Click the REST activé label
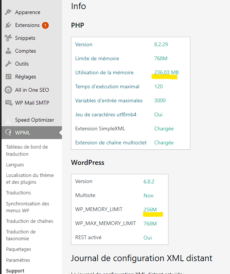This screenshot has width=230, height=274. pos(88,237)
